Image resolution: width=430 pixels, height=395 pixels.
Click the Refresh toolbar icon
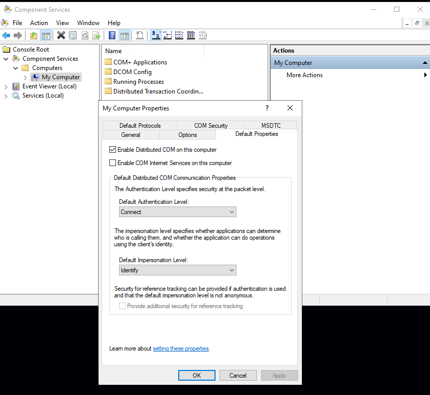pyautogui.click(x=85, y=35)
